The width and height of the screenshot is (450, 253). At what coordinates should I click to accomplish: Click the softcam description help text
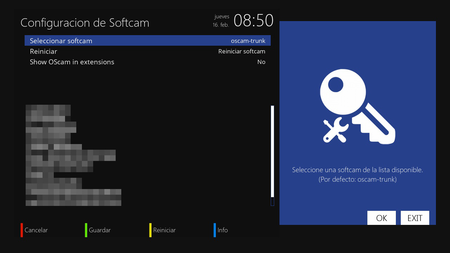[x=357, y=174]
